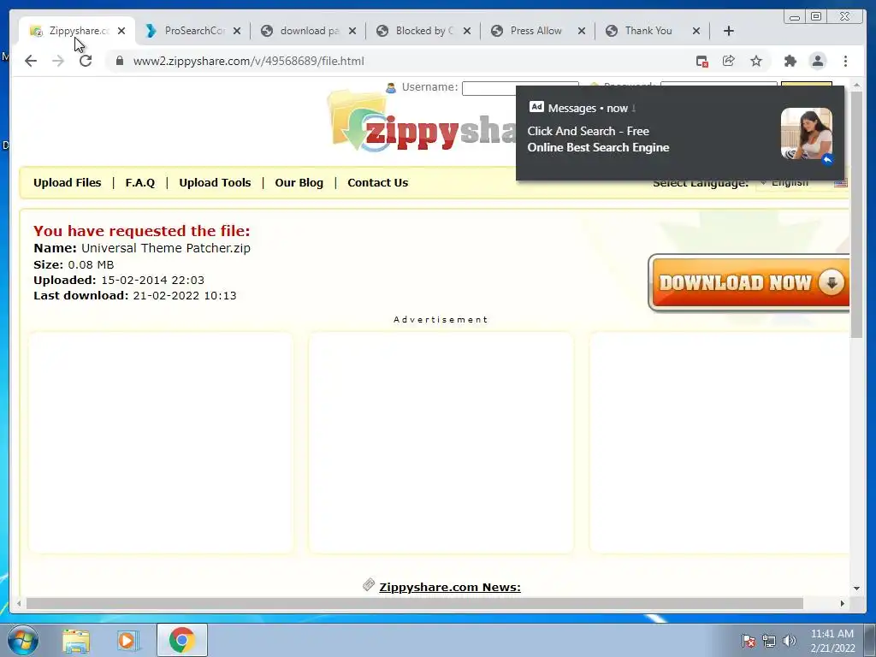The height and width of the screenshot is (657, 876).
Task: Reload the Zippyshare page
Action: pyautogui.click(x=86, y=61)
